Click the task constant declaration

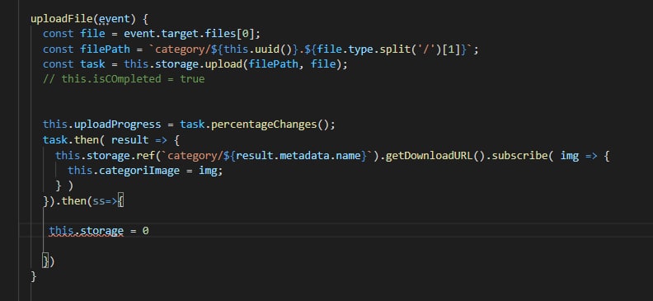coord(92,64)
